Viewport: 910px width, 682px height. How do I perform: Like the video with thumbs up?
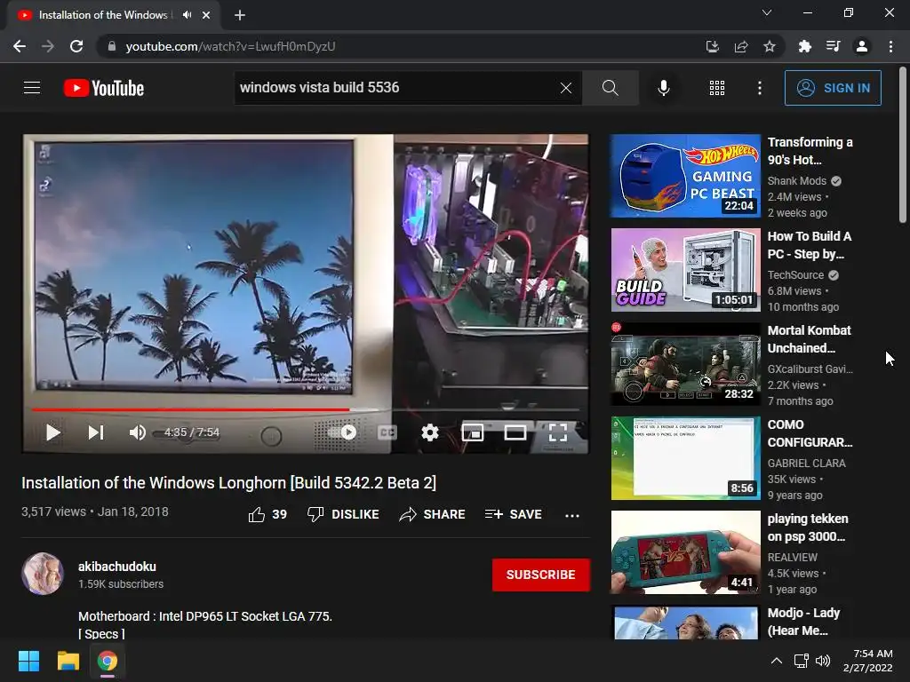tap(267, 514)
